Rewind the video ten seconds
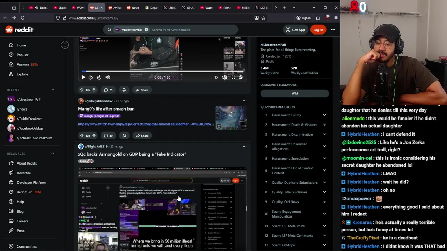 [90, 77]
